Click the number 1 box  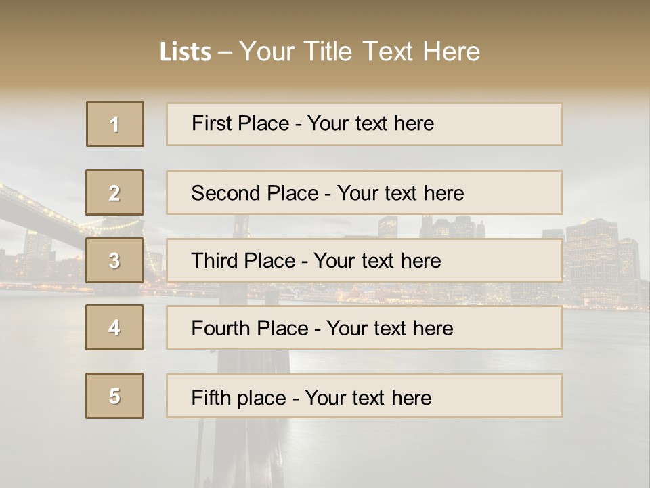pyautogui.click(x=115, y=124)
